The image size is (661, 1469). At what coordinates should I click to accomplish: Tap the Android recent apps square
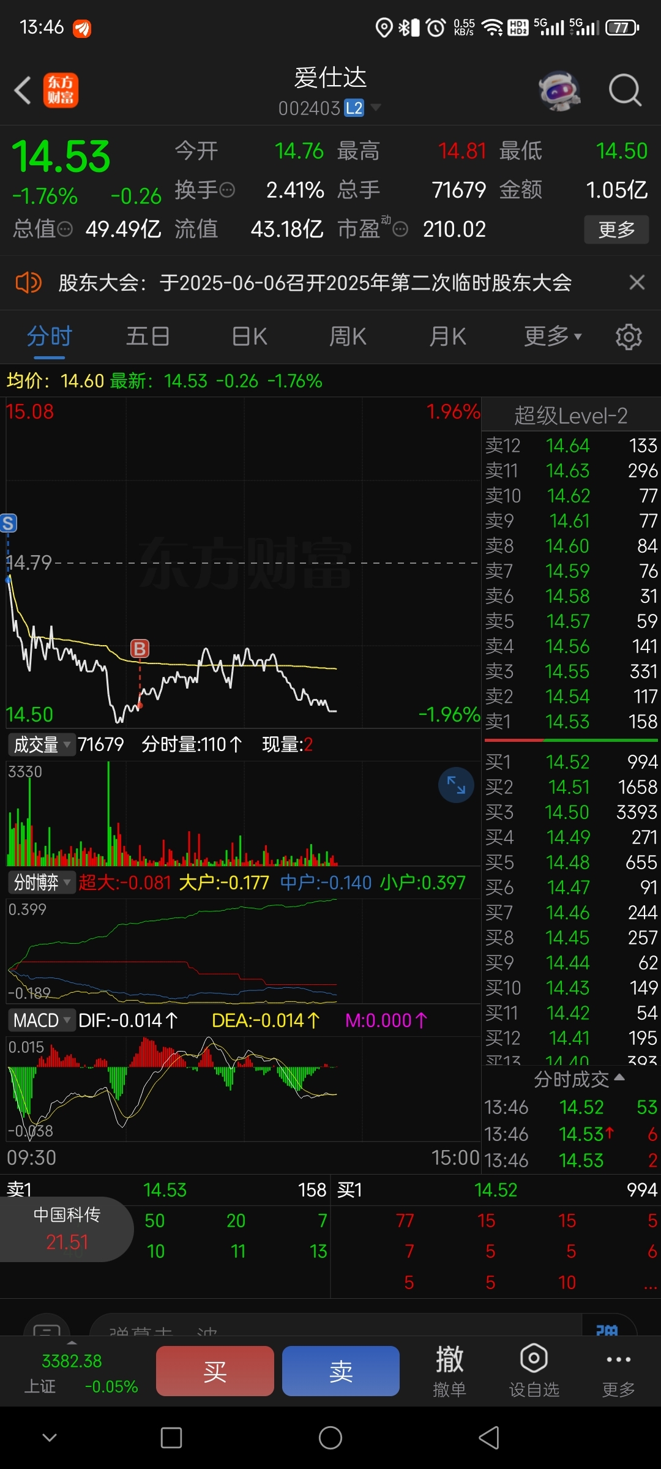point(171,1437)
